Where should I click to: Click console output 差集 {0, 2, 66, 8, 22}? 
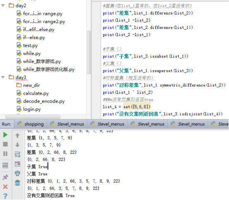[x=52, y=152]
